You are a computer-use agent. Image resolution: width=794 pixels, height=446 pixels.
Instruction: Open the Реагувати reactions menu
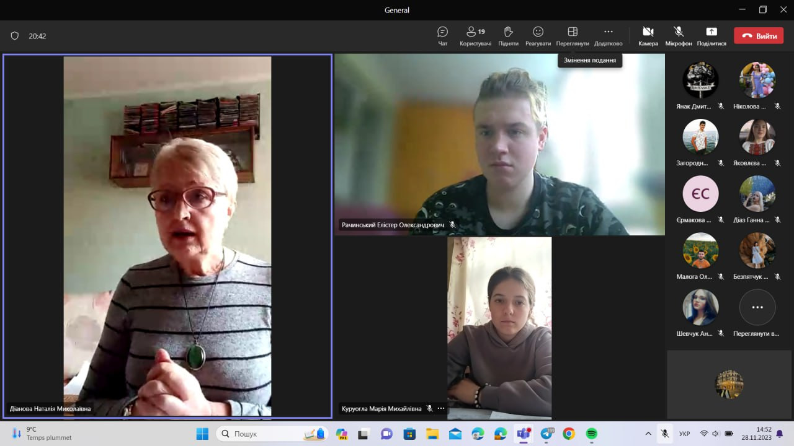pyautogui.click(x=538, y=36)
